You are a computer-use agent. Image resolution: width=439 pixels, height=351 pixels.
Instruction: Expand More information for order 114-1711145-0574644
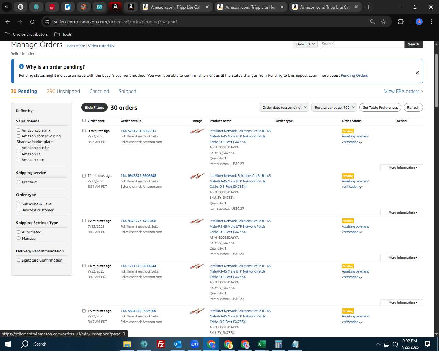[x=402, y=303]
